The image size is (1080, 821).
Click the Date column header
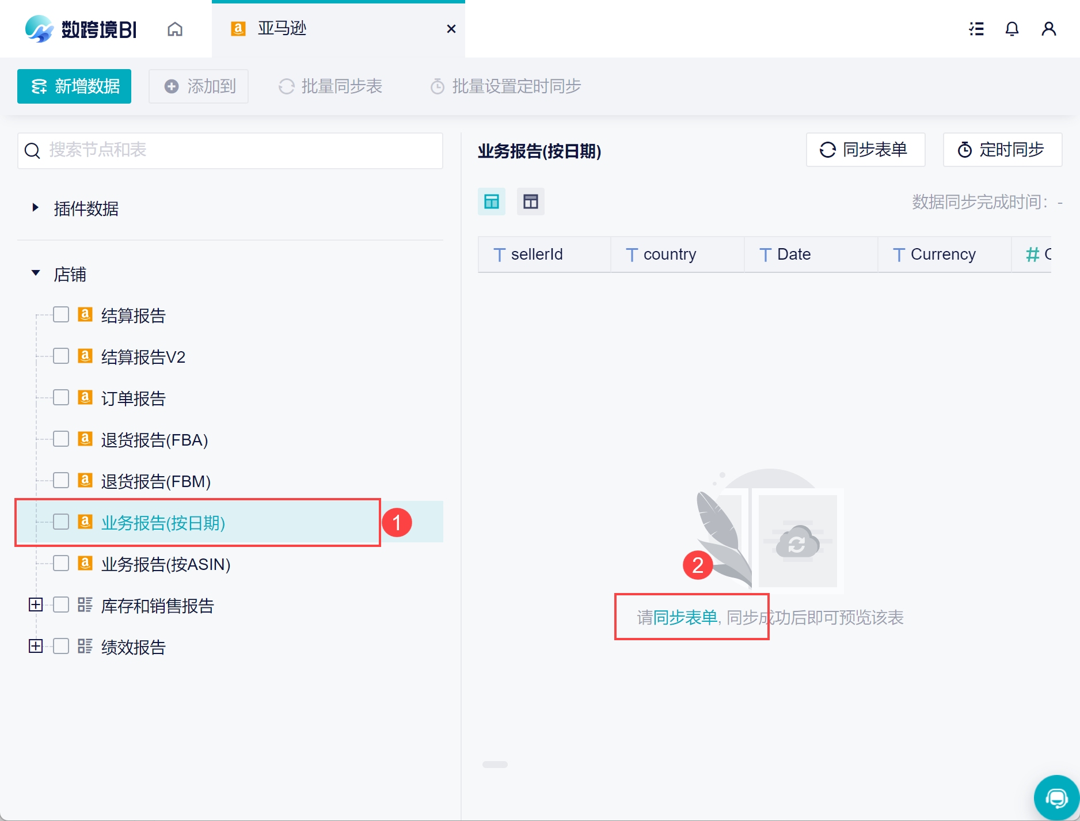pyautogui.click(x=811, y=254)
